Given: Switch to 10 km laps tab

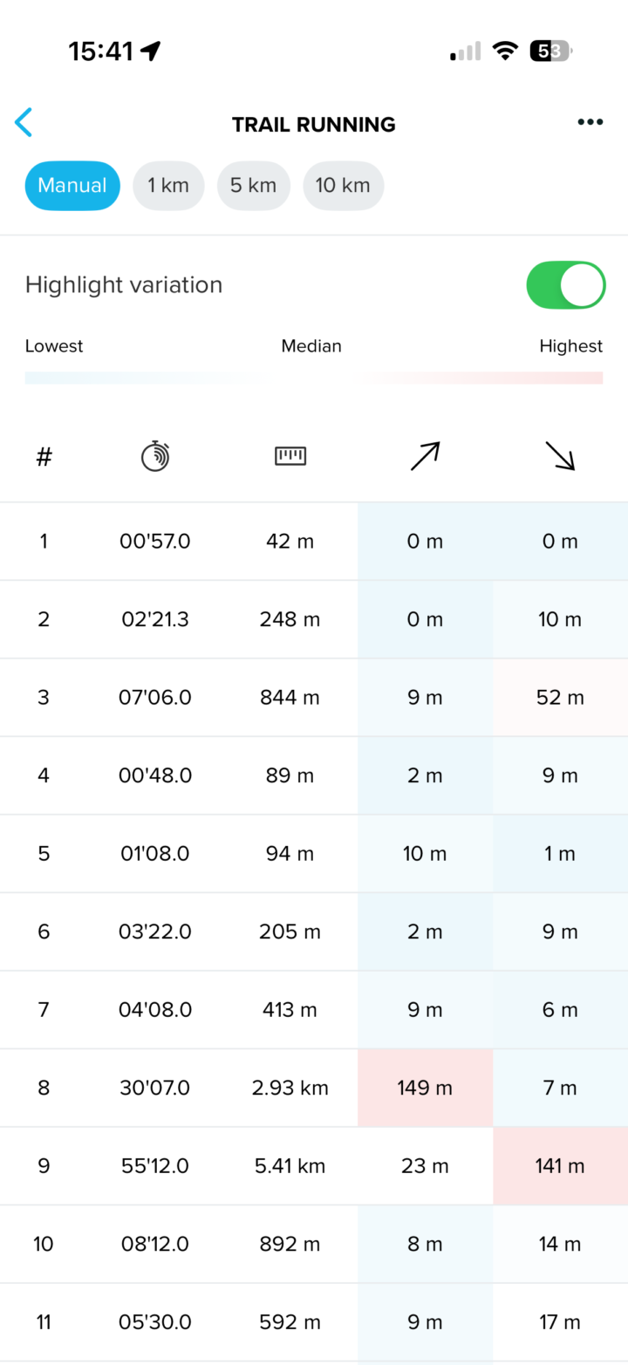Looking at the screenshot, I should coord(343,186).
